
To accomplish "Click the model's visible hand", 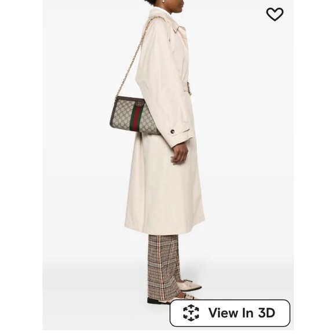I will click(x=179, y=153).
